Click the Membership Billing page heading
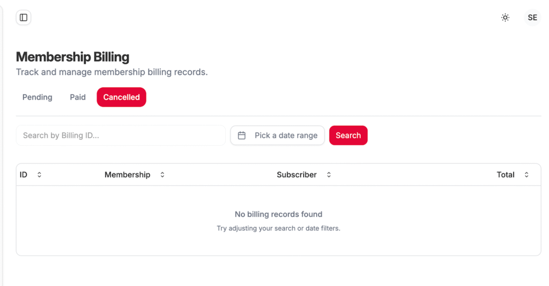The width and height of the screenshot is (549, 286). pyautogui.click(x=72, y=57)
